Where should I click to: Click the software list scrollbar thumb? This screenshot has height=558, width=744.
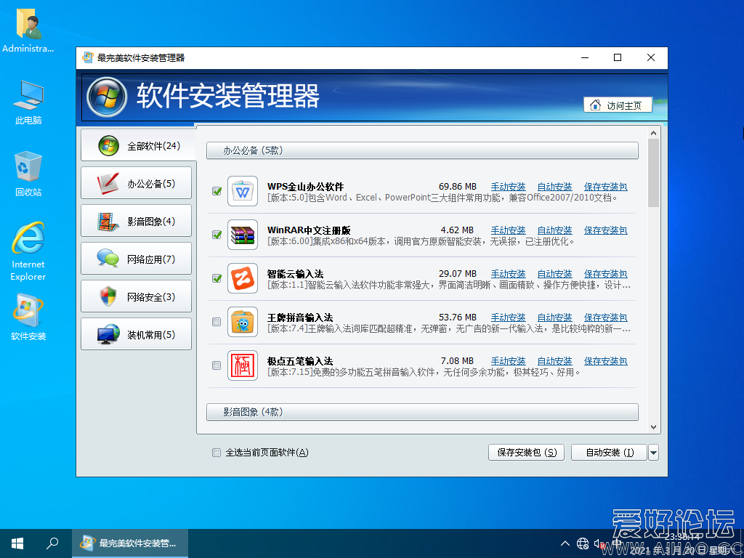click(x=653, y=173)
